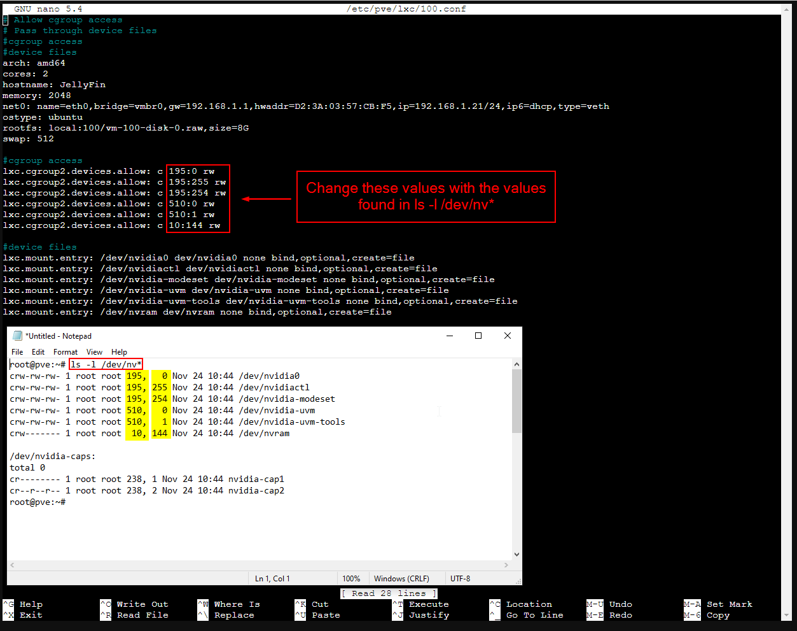Click the Notepad vertical scrollbar thumb
Viewport: 797px width, 631px height.
(516, 401)
